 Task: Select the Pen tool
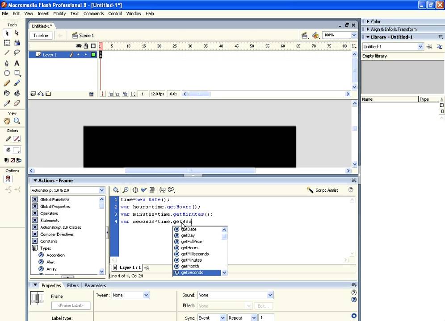tap(7, 63)
